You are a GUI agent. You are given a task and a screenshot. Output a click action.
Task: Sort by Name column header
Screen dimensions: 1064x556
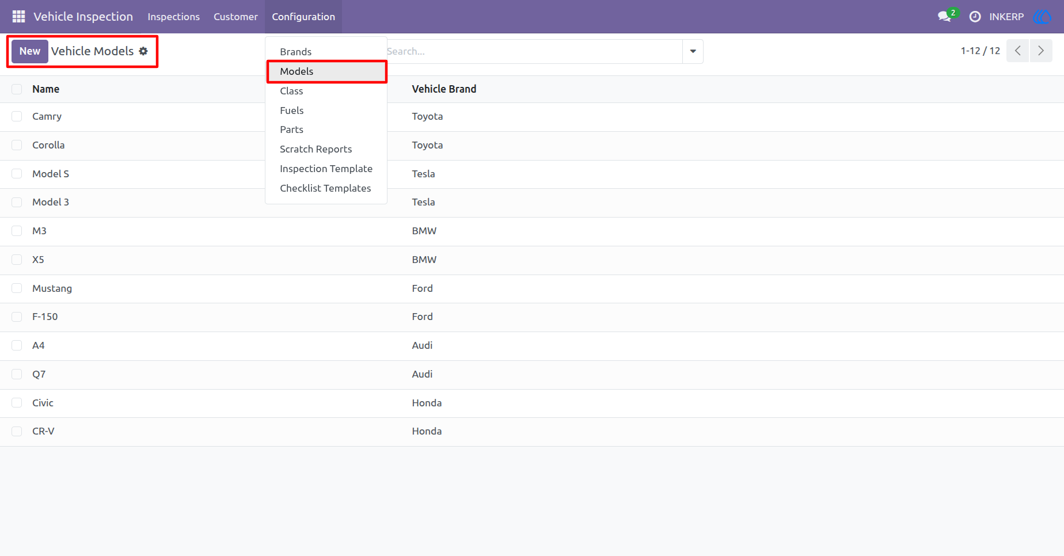coord(46,89)
